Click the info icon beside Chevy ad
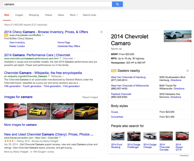The image size is (194, 161). tap(101, 32)
